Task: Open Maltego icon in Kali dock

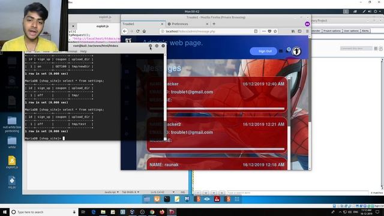Action: click(x=187, y=199)
